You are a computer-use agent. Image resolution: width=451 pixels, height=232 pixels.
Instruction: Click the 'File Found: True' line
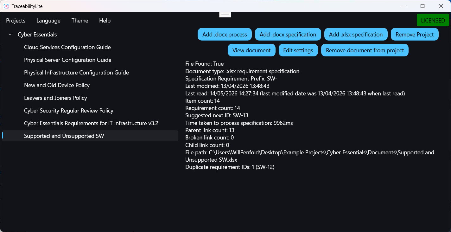coord(204,64)
